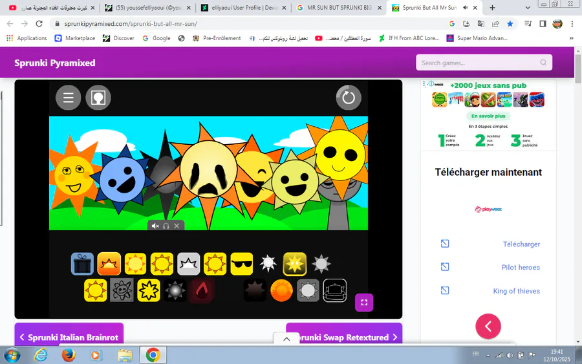Expand the bottom up-chevron panel

click(x=286, y=339)
